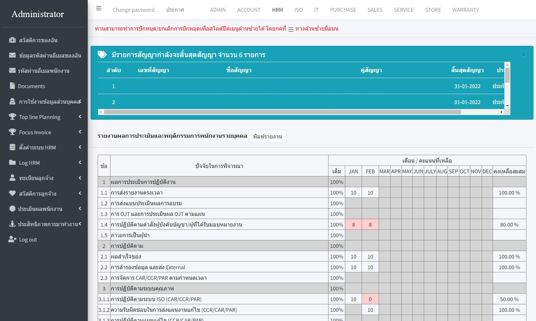
Task: Open the HRM top menu
Action: [x=277, y=10]
